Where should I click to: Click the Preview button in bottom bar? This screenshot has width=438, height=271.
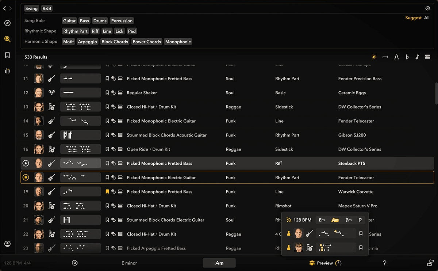(324, 263)
